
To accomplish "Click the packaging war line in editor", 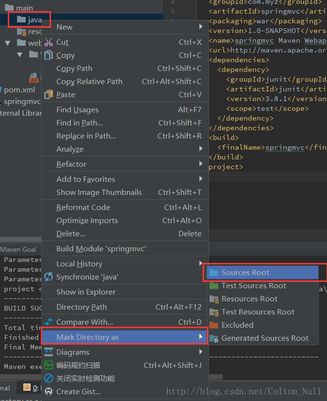I will pos(265,21).
